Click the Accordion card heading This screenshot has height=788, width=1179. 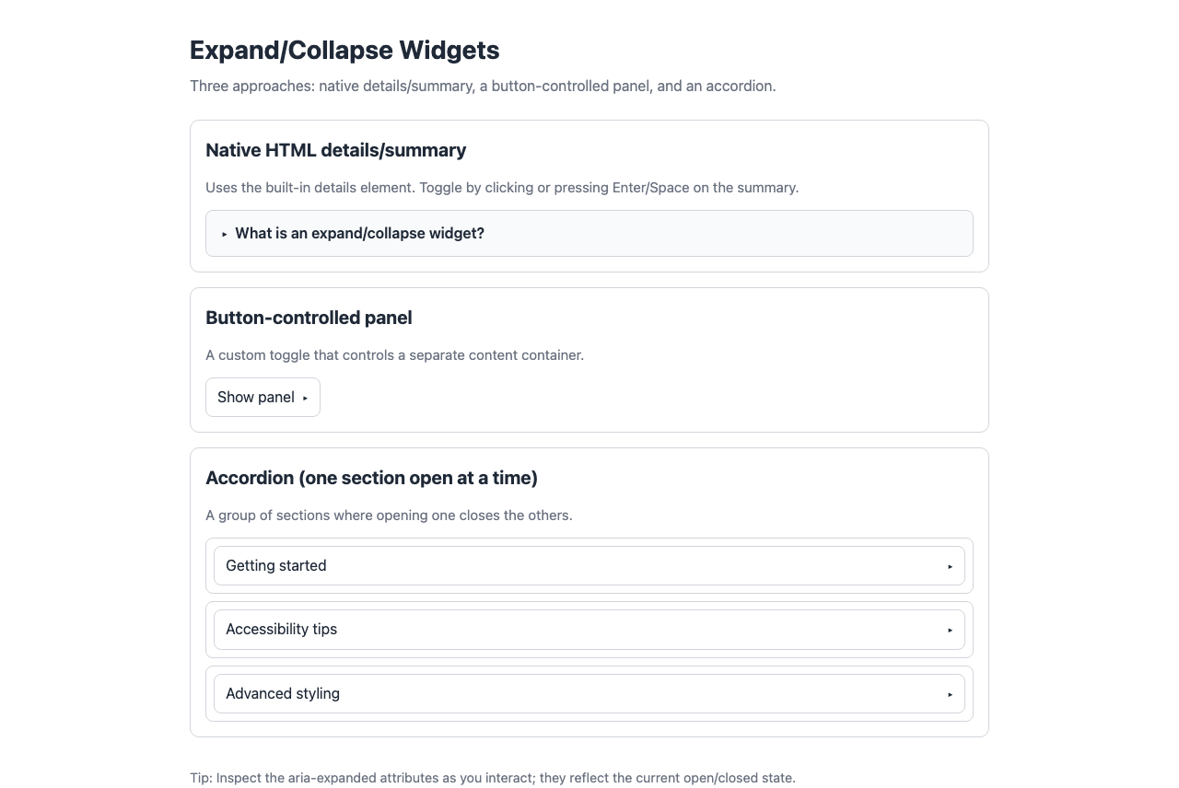tap(372, 478)
